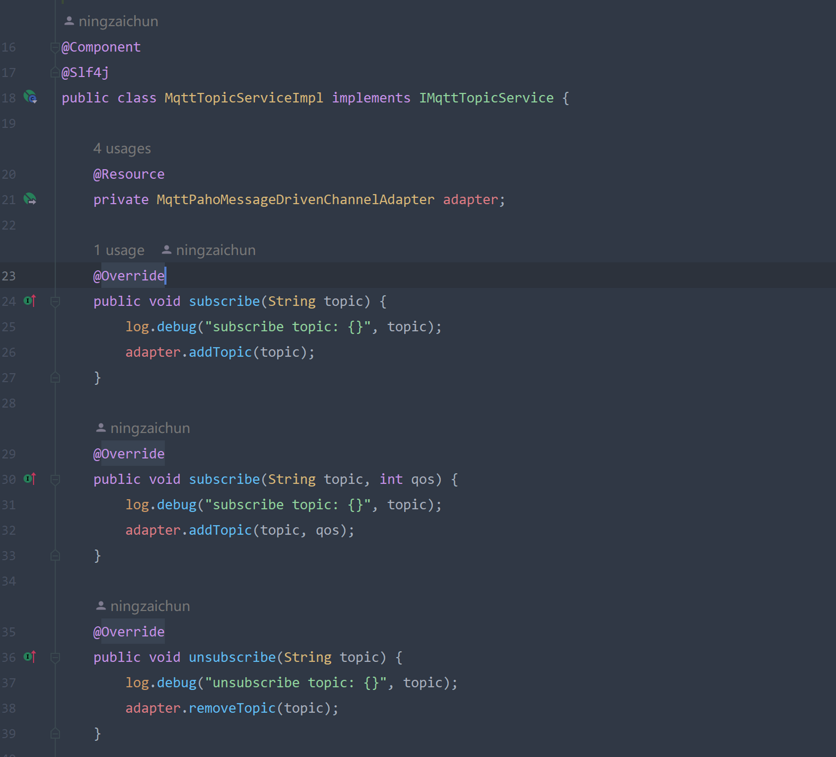The width and height of the screenshot is (836, 757).
Task: Click fold end marker at line 33 brace
Action: (x=55, y=555)
